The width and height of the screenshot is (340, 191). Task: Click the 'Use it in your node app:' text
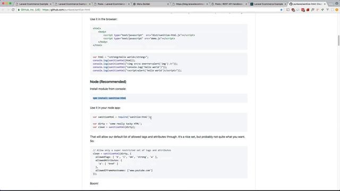pos(105,108)
